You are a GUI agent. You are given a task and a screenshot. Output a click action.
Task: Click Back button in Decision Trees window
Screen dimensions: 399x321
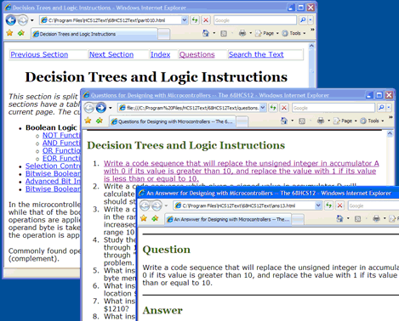11,20
